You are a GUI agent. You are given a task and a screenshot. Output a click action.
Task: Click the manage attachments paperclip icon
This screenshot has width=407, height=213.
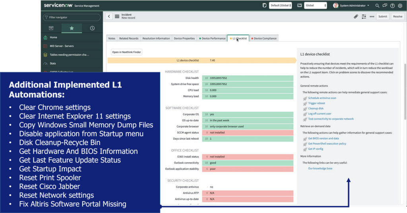click(x=356, y=17)
